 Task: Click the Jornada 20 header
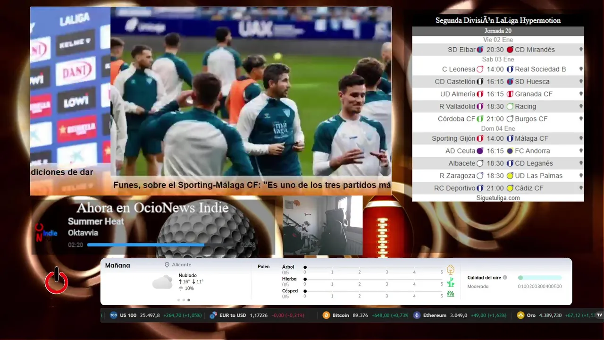coord(498,31)
